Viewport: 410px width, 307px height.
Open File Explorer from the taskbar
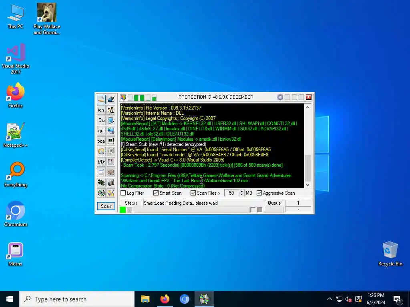point(145,299)
